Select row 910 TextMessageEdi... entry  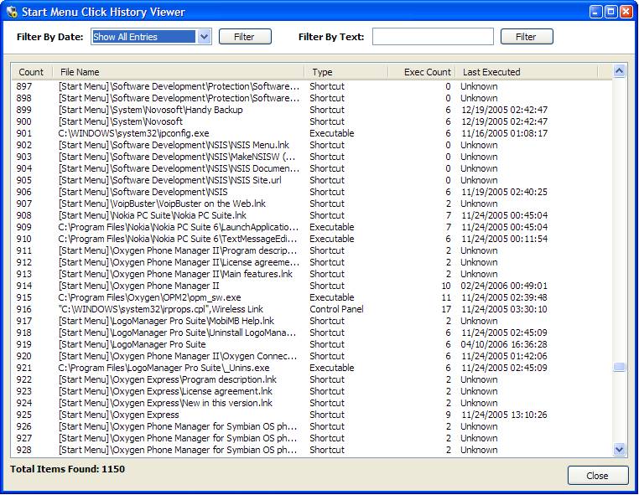coord(312,239)
